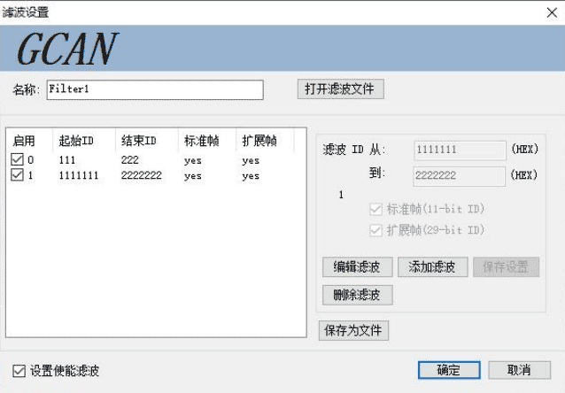
Task: Toggle 扩展帧(29-bit ID) checkbox
Action: pyautogui.click(x=375, y=230)
